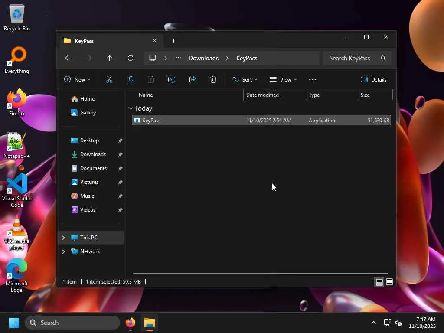The width and height of the screenshot is (444, 333).
Task: Click the Paste clipboard icon
Action: point(151,80)
